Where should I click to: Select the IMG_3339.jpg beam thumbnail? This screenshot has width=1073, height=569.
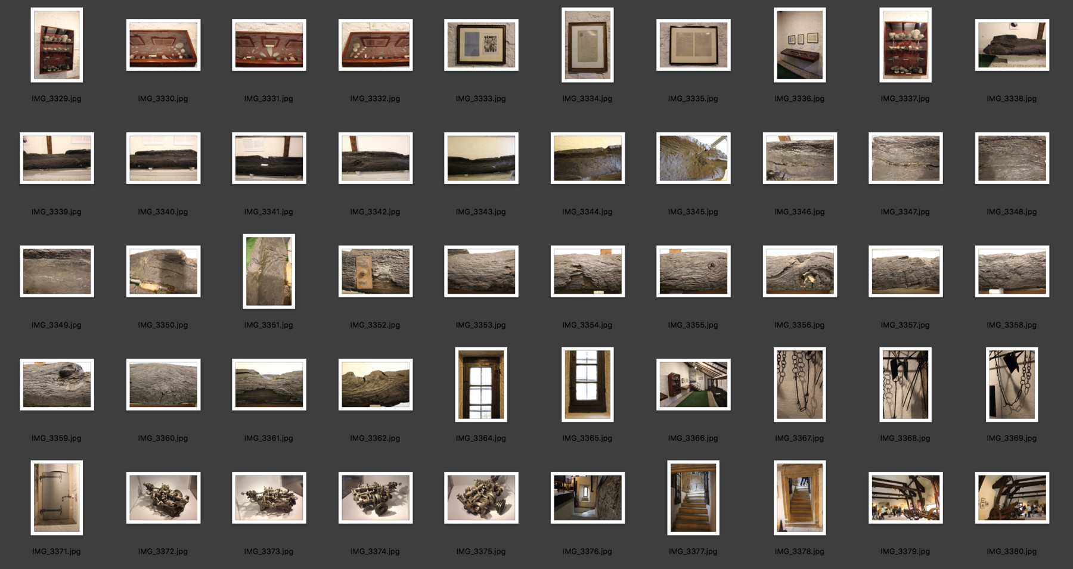tap(57, 158)
